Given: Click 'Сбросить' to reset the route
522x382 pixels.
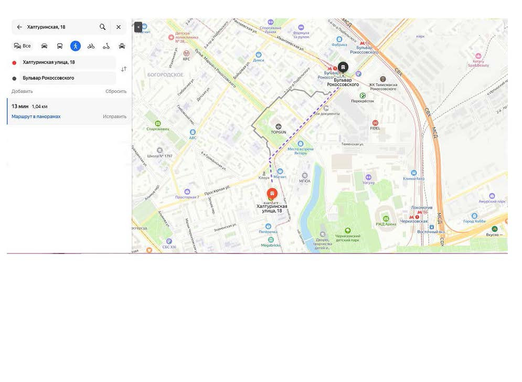Looking at the screenshot, I should (116, 91).
